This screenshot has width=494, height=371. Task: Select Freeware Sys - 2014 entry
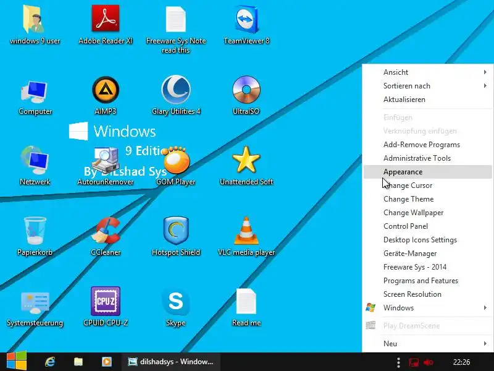coord(427,267)
